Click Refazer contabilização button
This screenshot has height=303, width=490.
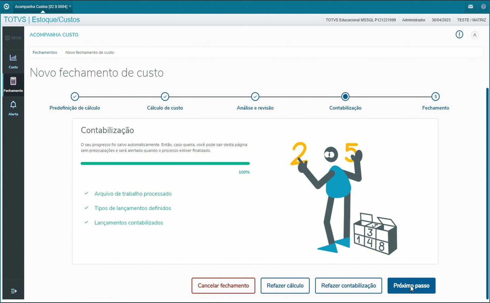pos(348,285)
